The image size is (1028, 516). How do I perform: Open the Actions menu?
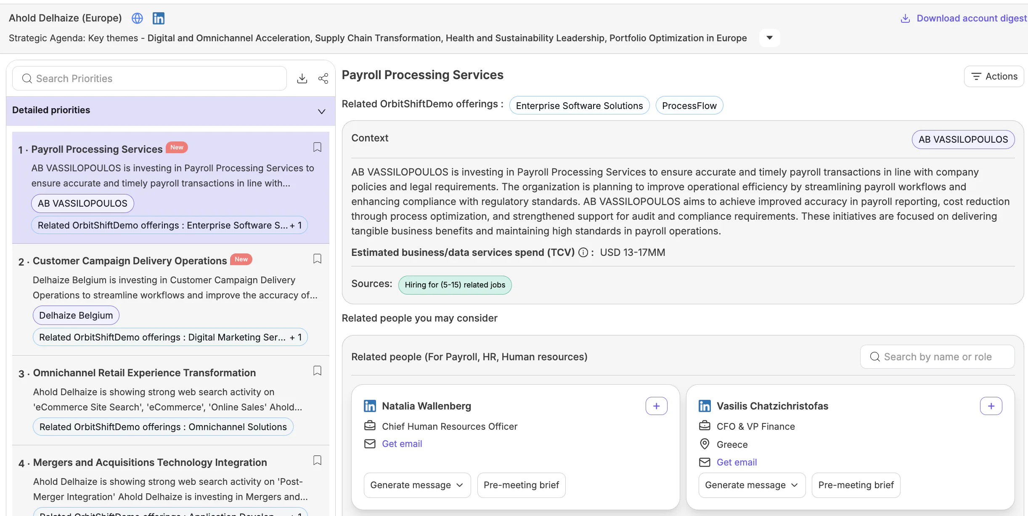[x=994, y=76]
